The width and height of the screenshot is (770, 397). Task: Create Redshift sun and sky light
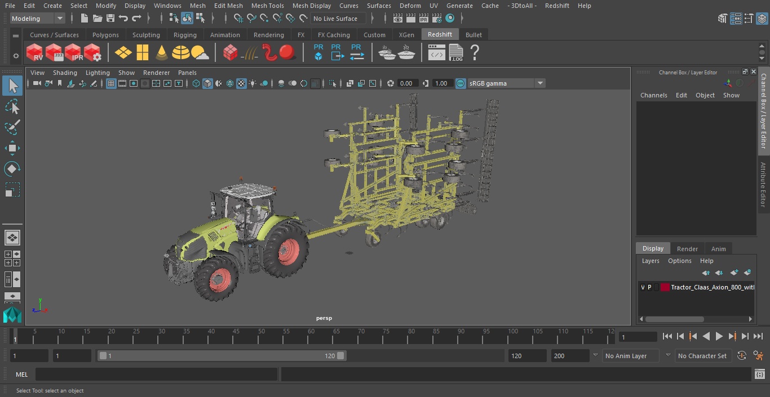(x=200, y=53)
